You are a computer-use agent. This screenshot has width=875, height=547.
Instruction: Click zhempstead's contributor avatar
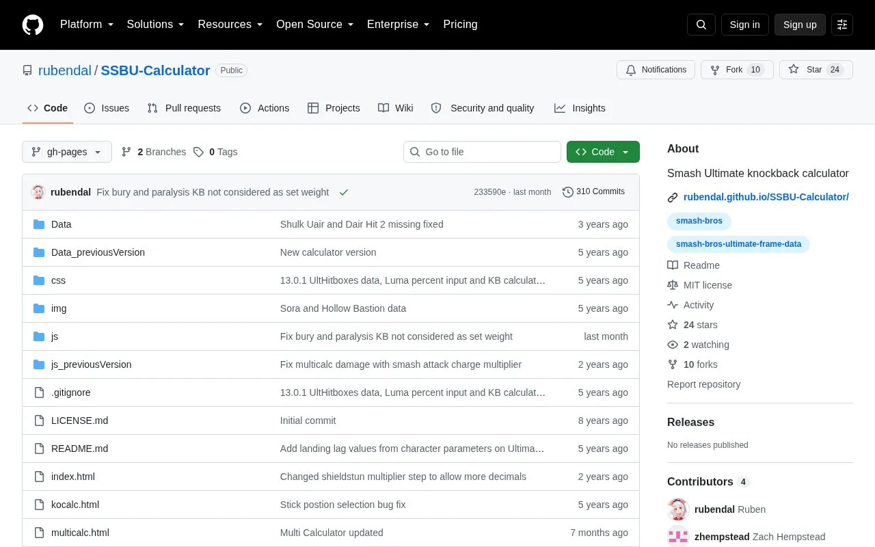tap(678, 537)
